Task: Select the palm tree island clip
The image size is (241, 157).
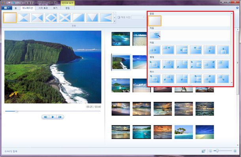Action: point(184,132)
